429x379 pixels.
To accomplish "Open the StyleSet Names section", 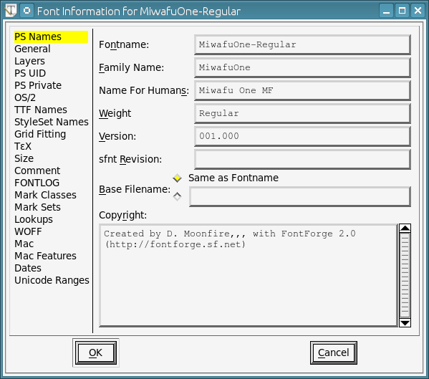I will coord(51,122).
